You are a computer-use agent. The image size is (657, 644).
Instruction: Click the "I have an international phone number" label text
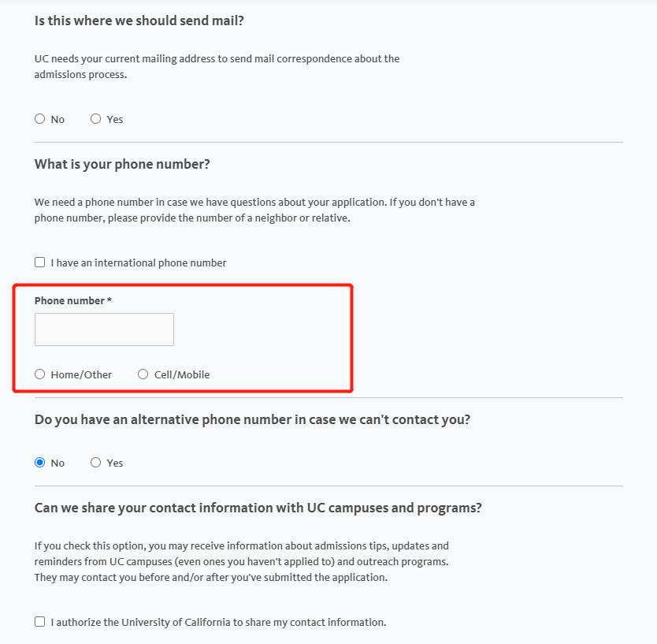[x=139, y=263]
